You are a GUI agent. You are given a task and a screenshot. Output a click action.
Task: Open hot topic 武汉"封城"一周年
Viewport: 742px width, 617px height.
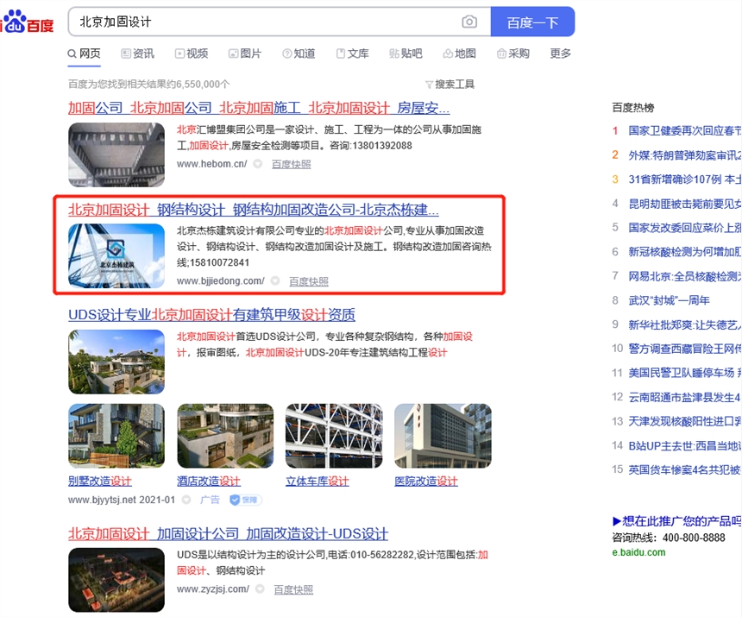(x=669, y=300)
